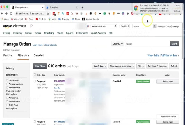Click in the Manage Orders search field

(x=148, y=44)
